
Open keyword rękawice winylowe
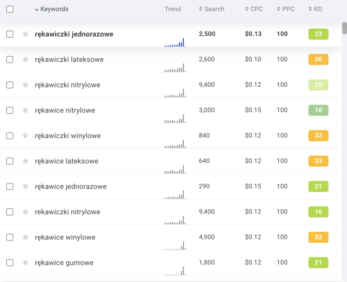point(65,237)
